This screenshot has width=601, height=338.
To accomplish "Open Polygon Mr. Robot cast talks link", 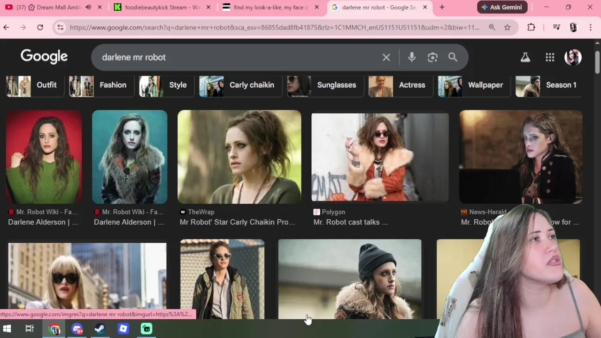I will click(351, 222).
